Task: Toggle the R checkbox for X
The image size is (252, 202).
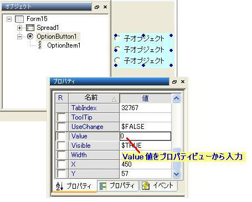Action: click(x=61, y=164)
